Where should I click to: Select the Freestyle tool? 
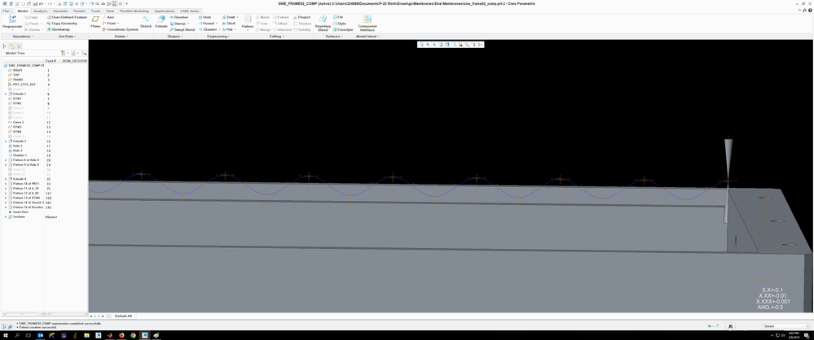(x=342, y=29)
